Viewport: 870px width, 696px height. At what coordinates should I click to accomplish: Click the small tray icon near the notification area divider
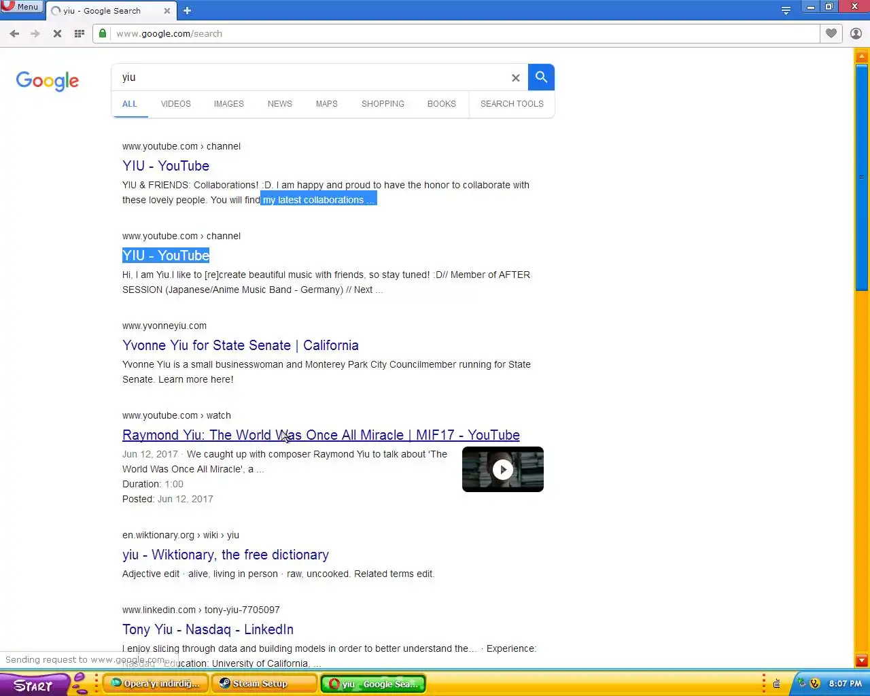click(x=777, y=684)
